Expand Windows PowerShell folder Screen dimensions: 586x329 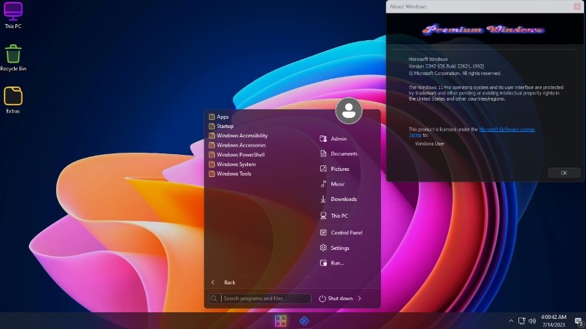point(236,154)
